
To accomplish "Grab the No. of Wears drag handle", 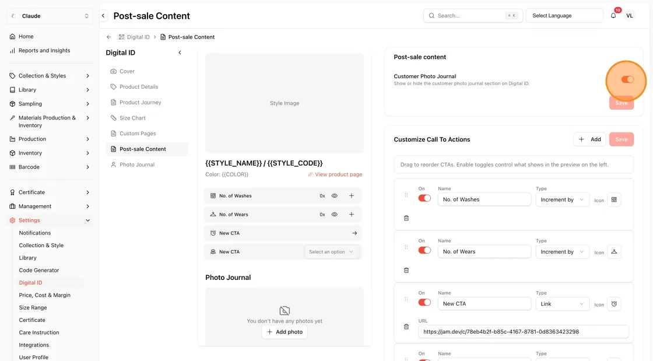I will coord(406,247).
